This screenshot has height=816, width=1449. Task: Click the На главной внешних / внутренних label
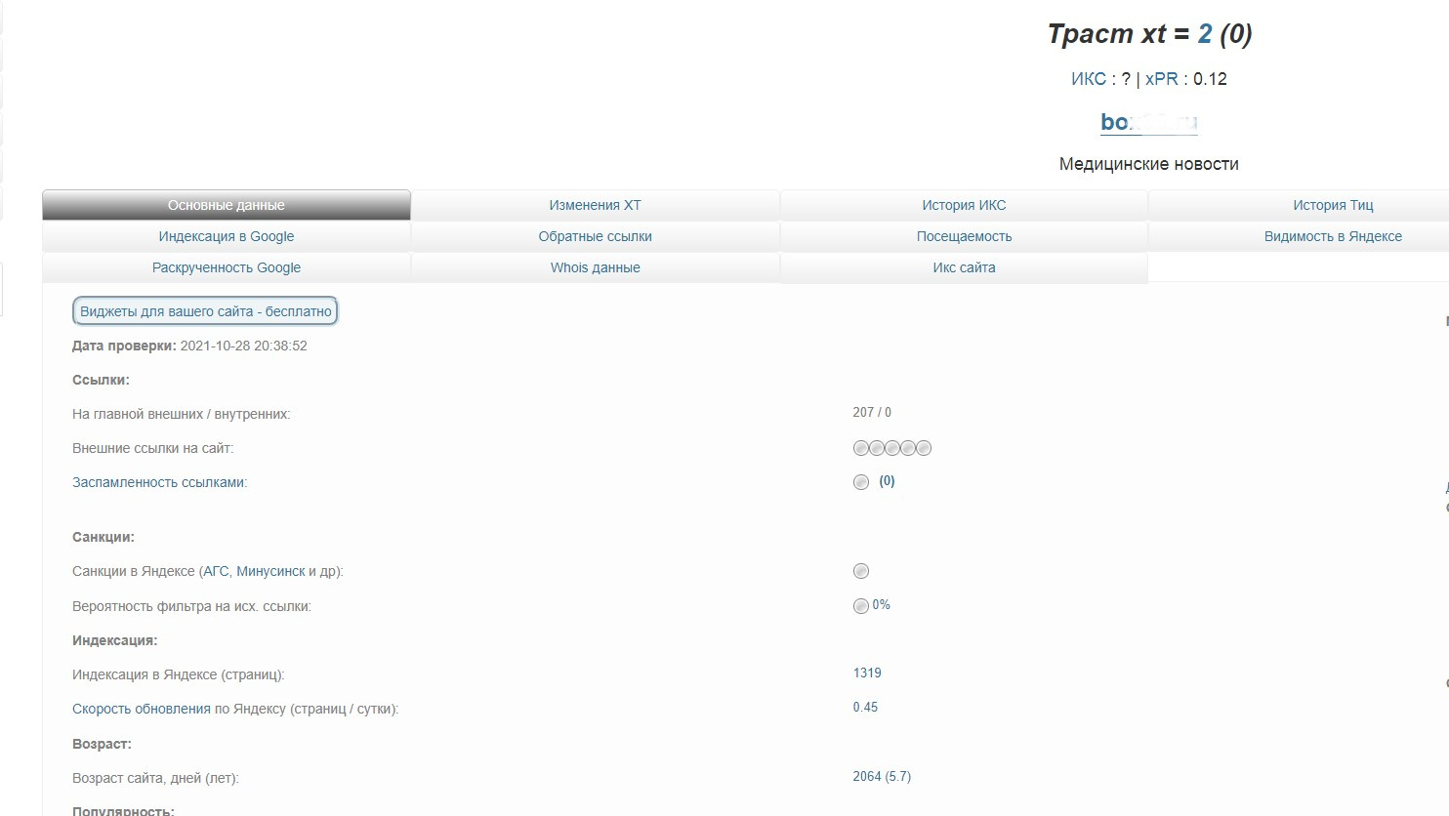click(x=182, y=414)
